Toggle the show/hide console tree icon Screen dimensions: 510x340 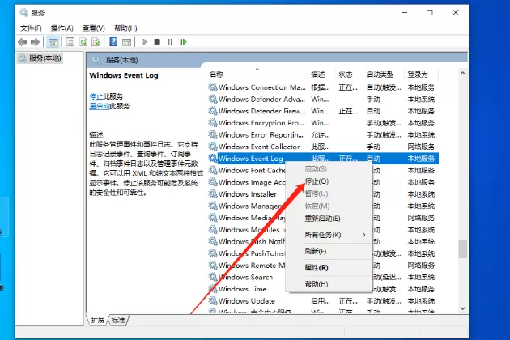click(x=53, y=41)
